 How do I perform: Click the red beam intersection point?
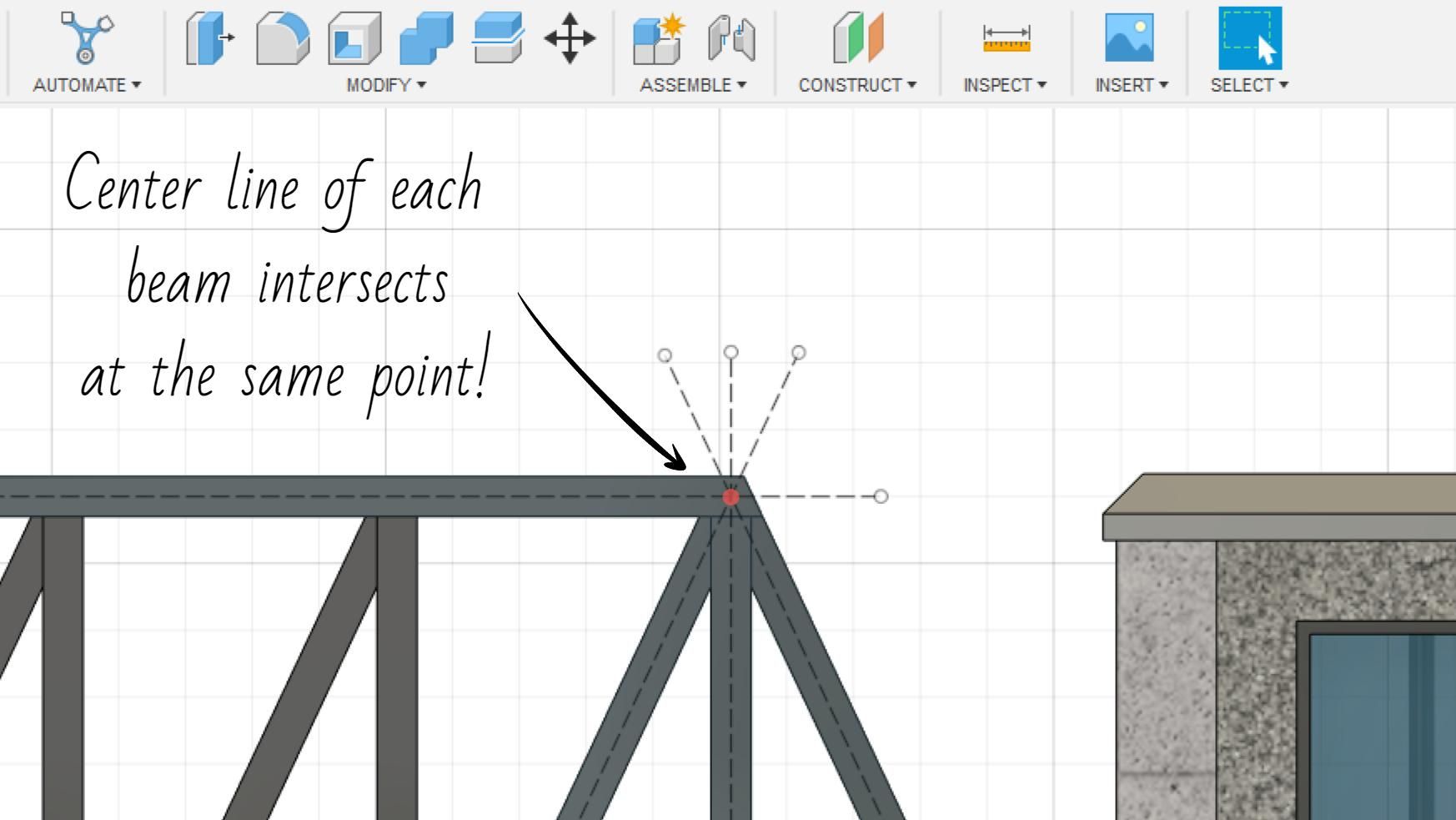pos(732,496)
